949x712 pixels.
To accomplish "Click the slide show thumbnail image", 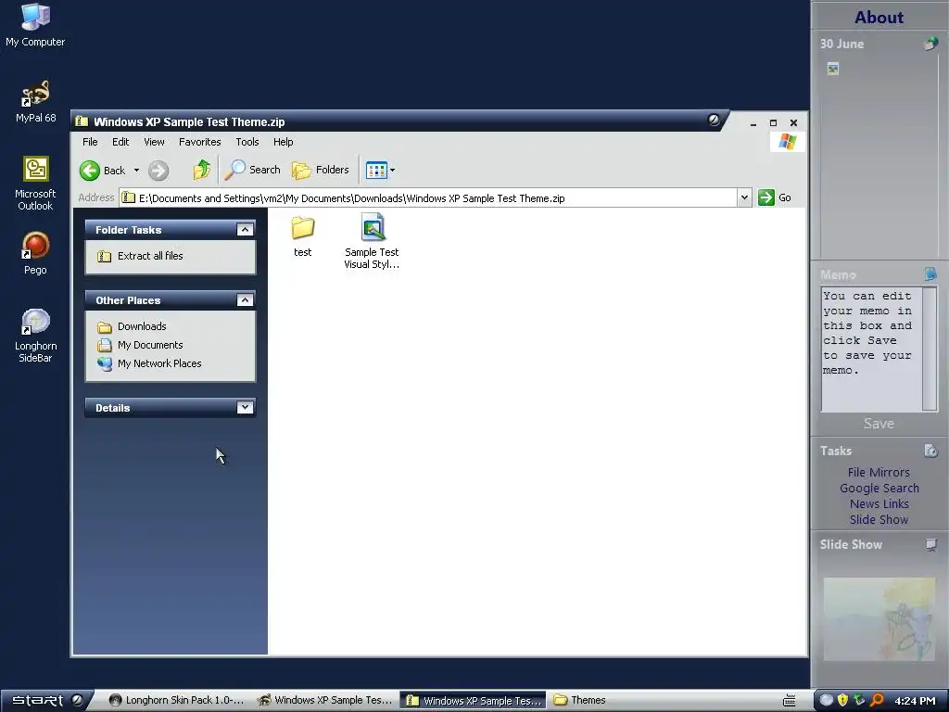I will (x=879, y=618).
